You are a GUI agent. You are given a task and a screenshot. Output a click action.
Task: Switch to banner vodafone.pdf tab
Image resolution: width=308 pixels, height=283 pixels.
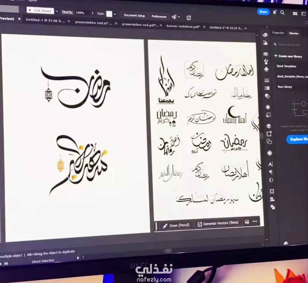pos(183,26)
